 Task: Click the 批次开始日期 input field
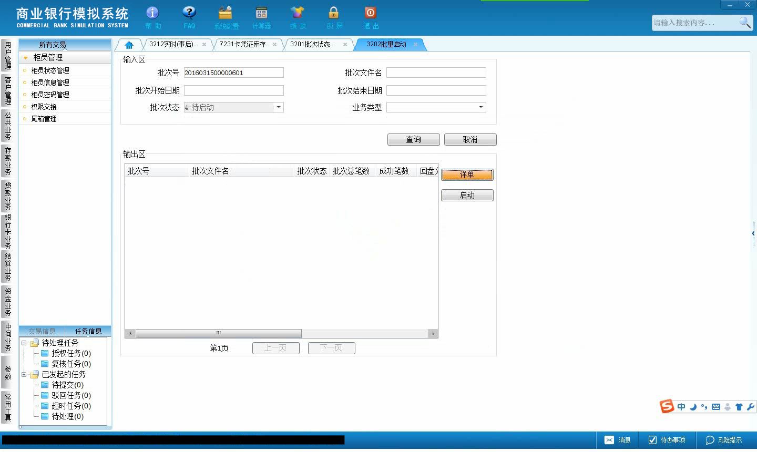pos(233,90)
